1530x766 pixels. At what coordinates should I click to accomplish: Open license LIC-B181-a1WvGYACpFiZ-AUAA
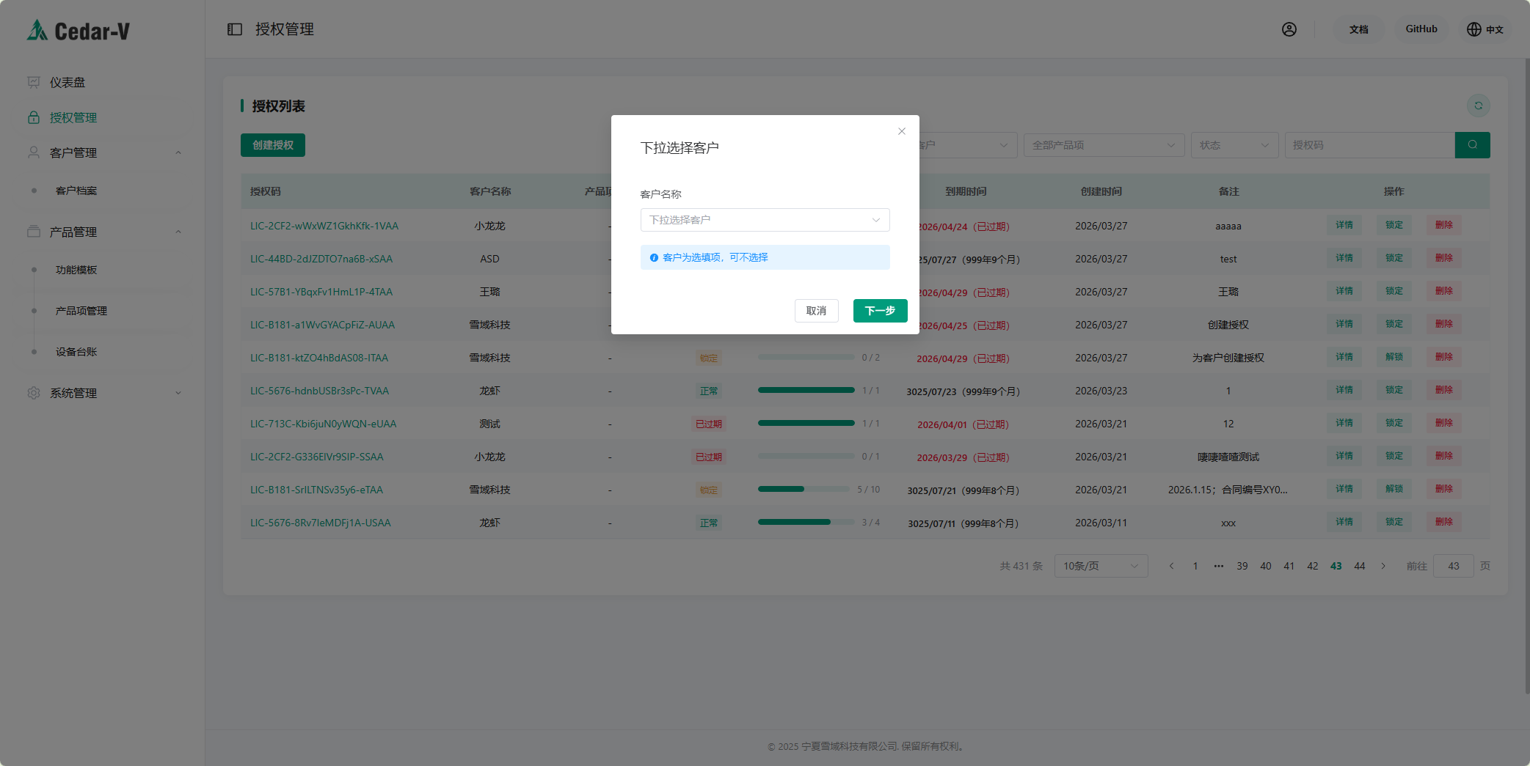tap(322, 325)
